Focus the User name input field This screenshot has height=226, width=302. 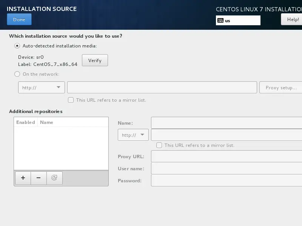coord(226,168)
